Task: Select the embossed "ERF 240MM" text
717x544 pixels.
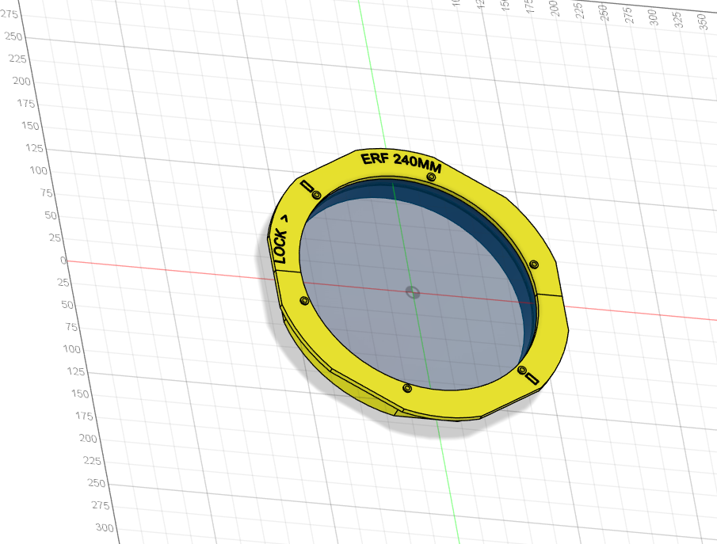Action: click(x=401, y=163)
